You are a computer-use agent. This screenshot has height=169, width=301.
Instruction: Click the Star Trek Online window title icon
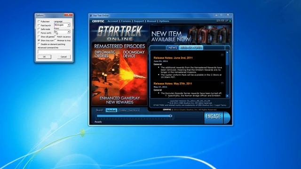pyautogui.click(x=91, y=15)
